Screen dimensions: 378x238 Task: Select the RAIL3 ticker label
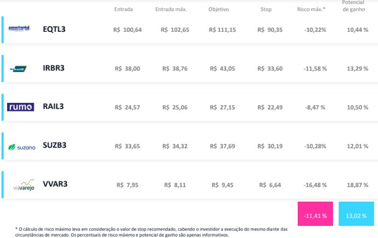[x=53, y=106]
